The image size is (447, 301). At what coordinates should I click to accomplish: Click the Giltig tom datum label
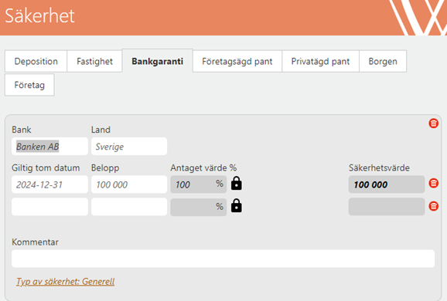[46, 167]
